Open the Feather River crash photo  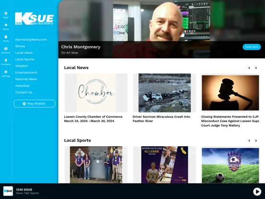point(165,93)
